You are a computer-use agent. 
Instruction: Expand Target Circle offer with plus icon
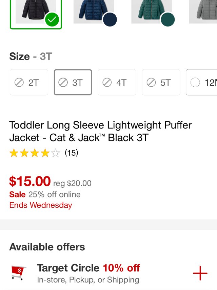point(200,273)
